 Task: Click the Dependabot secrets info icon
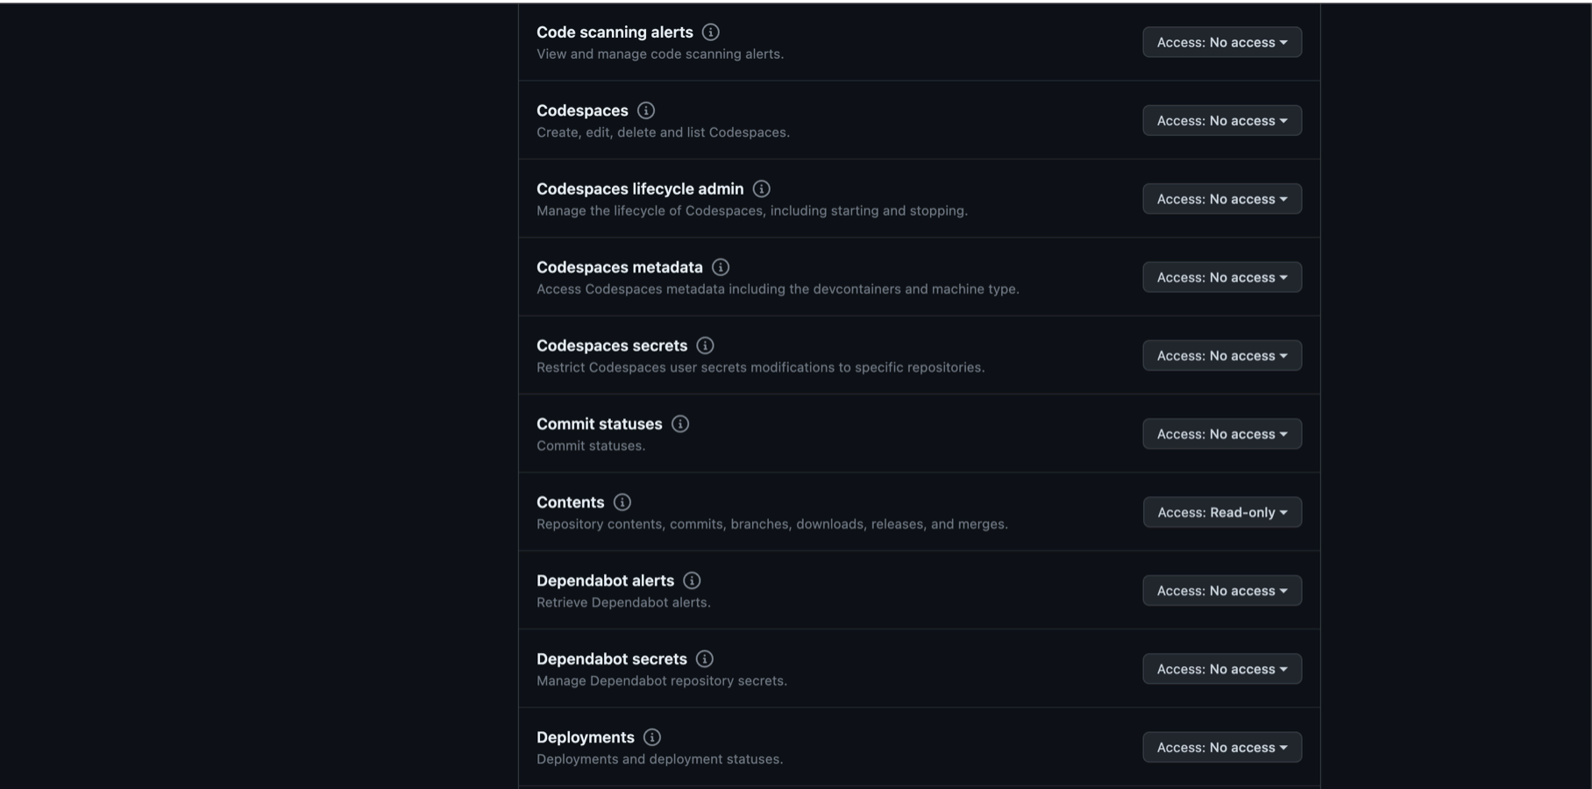(705, 659)
